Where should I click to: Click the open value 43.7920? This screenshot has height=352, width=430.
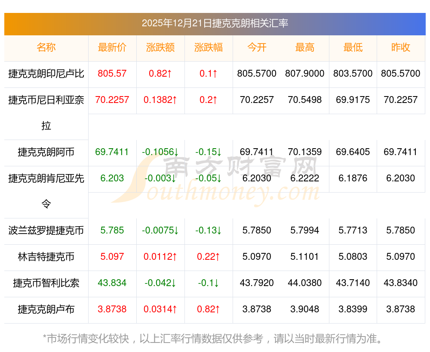pos(257,283)
